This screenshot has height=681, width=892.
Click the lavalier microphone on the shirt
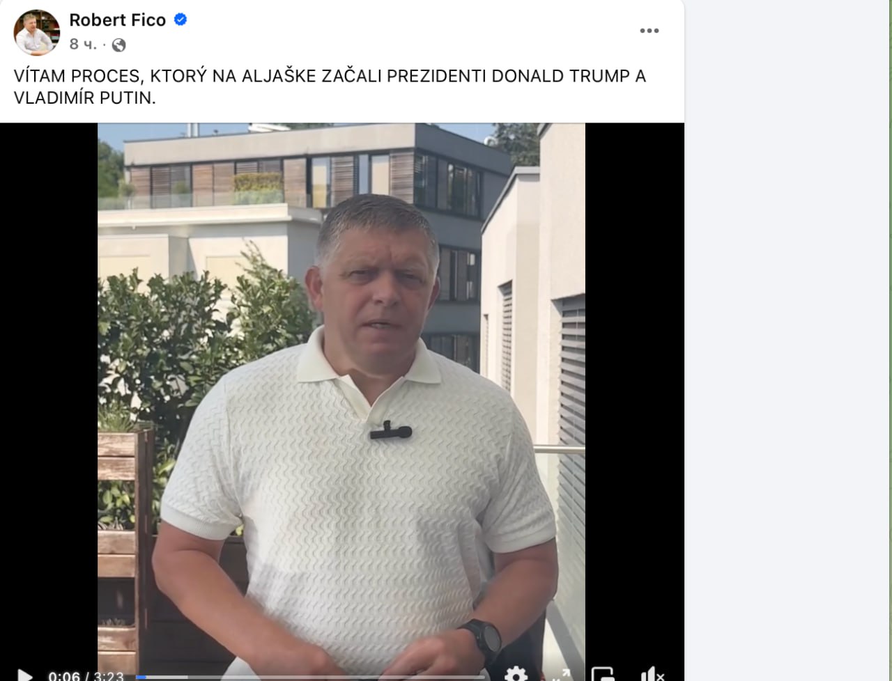390,431
